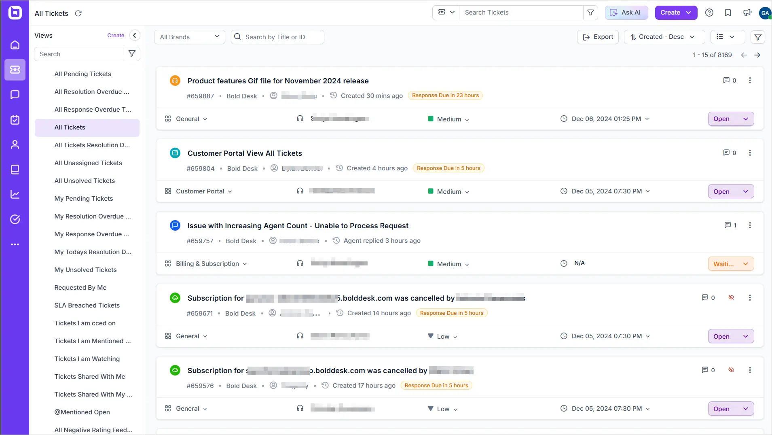Go to the next page of tickets
This screenshot has width=772, height=435.
757,55
